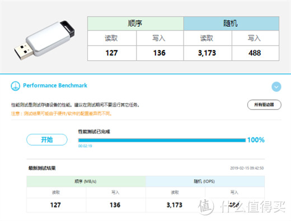The width and height of the screenshot is (291, 221).
Task: Click the sequential 读取 label in top table
Action: [111, 38]
